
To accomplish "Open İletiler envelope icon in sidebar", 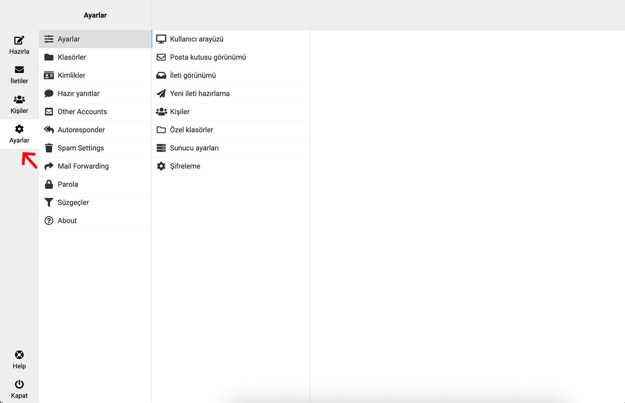I will (x=19, y=70).
